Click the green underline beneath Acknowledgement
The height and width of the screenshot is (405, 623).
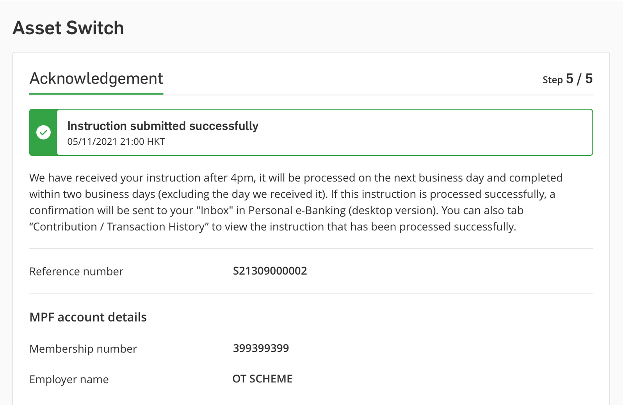tap(96, 94)
